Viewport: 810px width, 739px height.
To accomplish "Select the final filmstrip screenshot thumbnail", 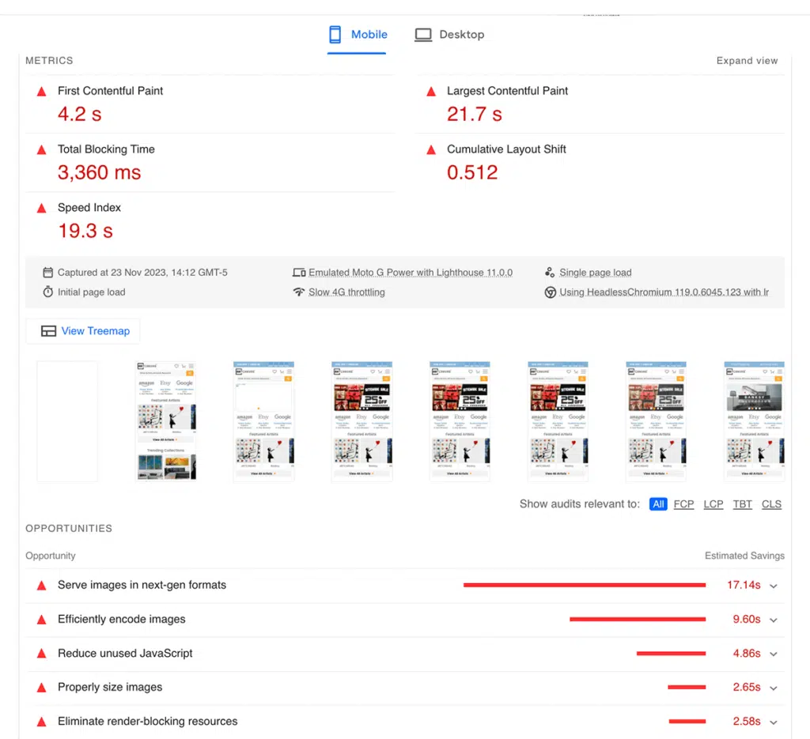I will point(754,420).
